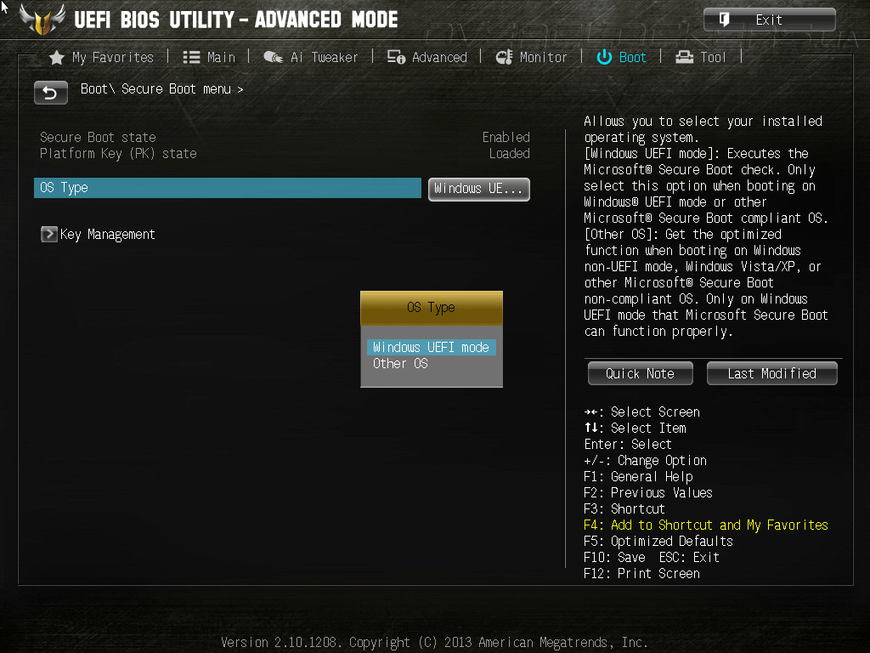Click the Enabled status value
870x653 pixels.
point(506,137)
